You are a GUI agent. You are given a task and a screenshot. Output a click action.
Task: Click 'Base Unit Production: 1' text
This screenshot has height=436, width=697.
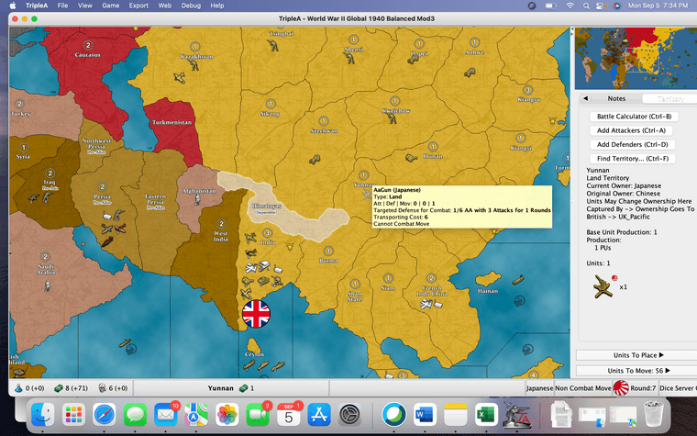[622, 232]
